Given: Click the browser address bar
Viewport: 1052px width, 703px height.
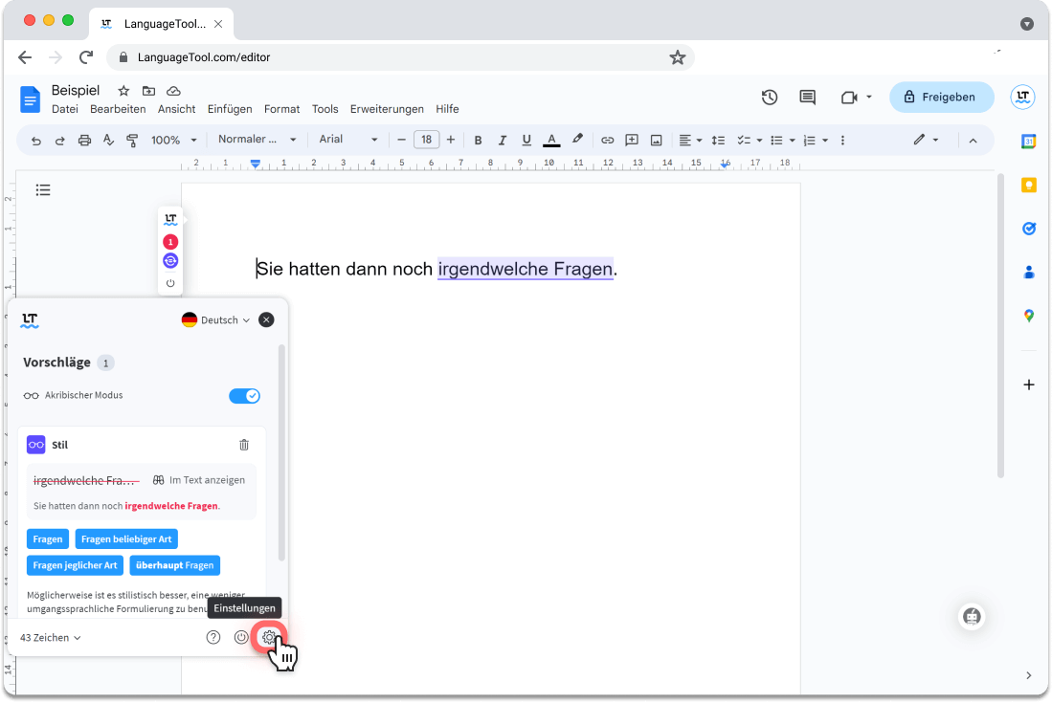Looking at the screenshot, I should coord(400,57).
